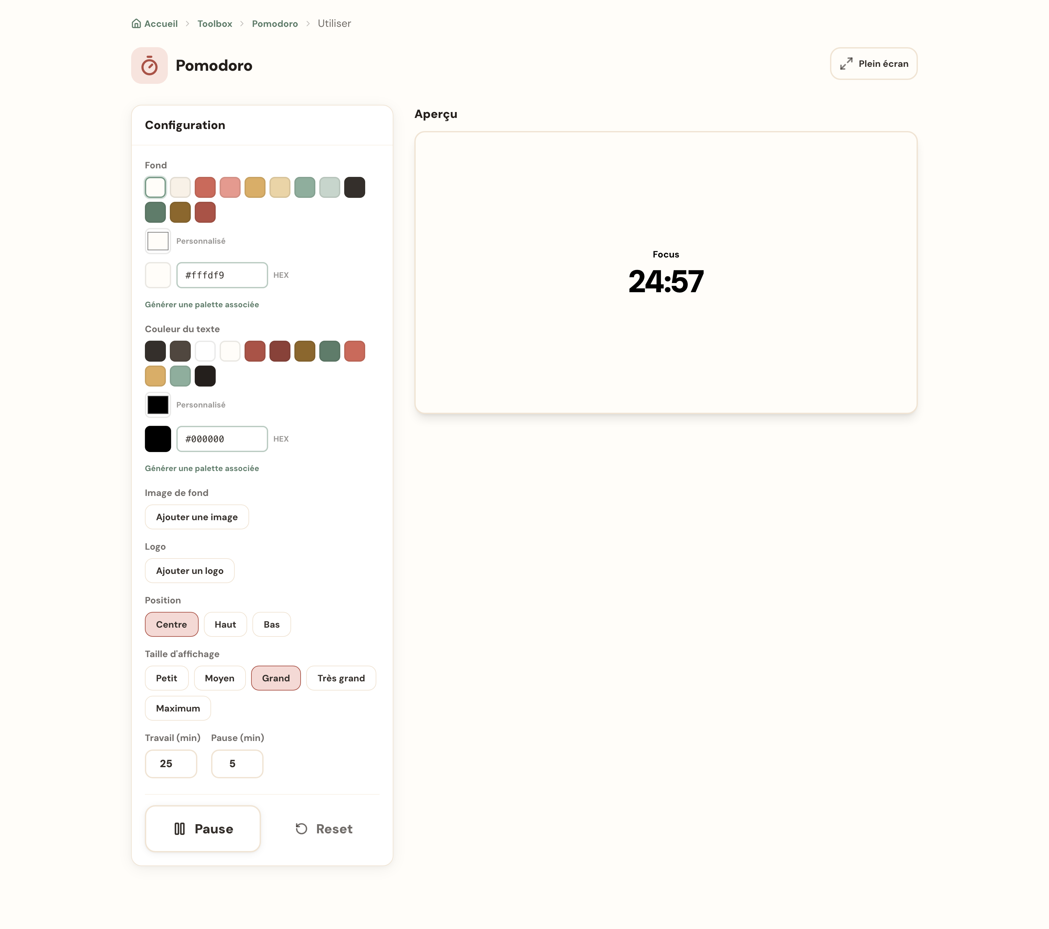Pick the coral red background swatch
1049x929 pixels.
[205, 187]
